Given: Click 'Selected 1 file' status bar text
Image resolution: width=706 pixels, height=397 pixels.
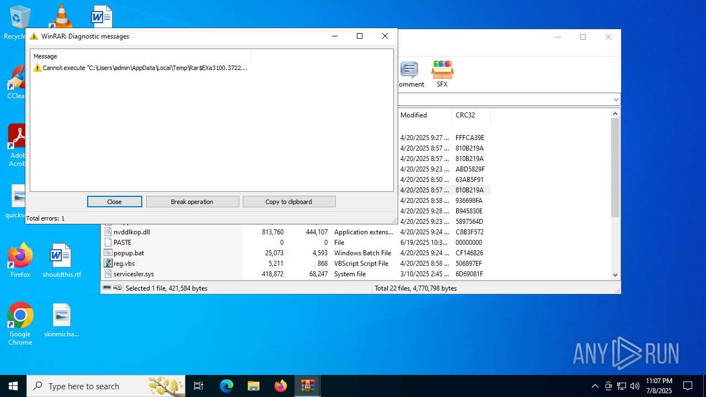Looking at the screenshot, I should pyautogui.click(x=167, y=288).
